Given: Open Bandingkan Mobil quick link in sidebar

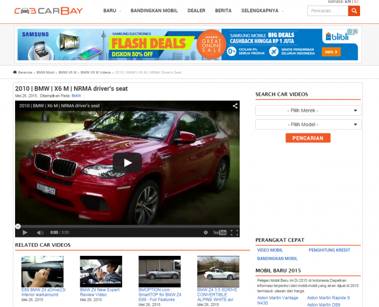Looking at the screenshot, I should point(277,259).
